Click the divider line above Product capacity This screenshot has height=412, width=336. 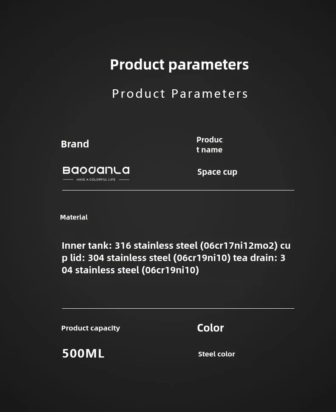tap(178, 308)
